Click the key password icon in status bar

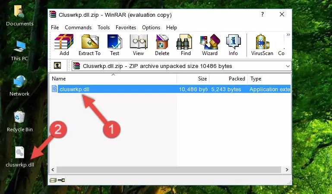coord(61,180)
